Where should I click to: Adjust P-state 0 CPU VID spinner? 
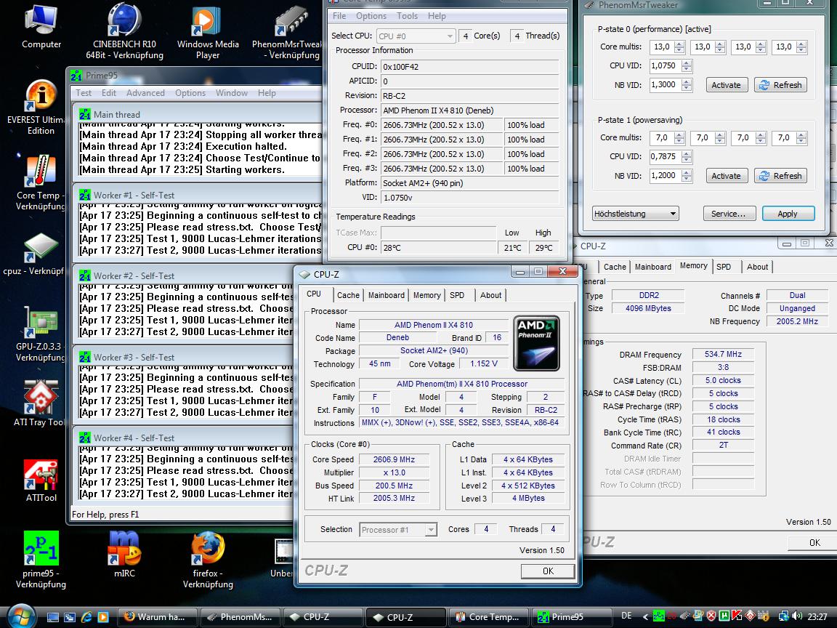[687, 65]
